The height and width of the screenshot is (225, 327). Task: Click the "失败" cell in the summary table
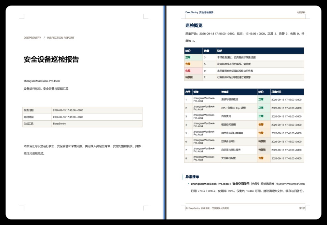click(x=194, y=71)
